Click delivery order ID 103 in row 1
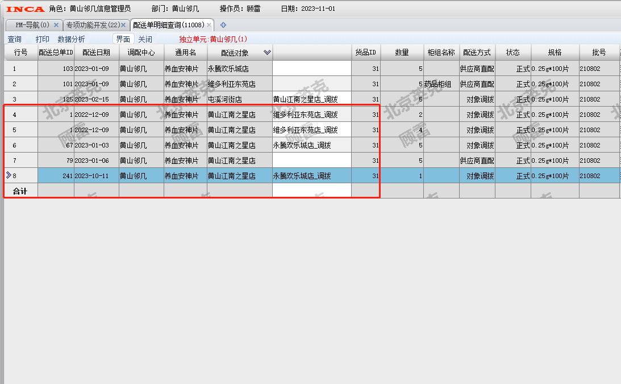Screen dimensions: 621x384 coord(56,69)
